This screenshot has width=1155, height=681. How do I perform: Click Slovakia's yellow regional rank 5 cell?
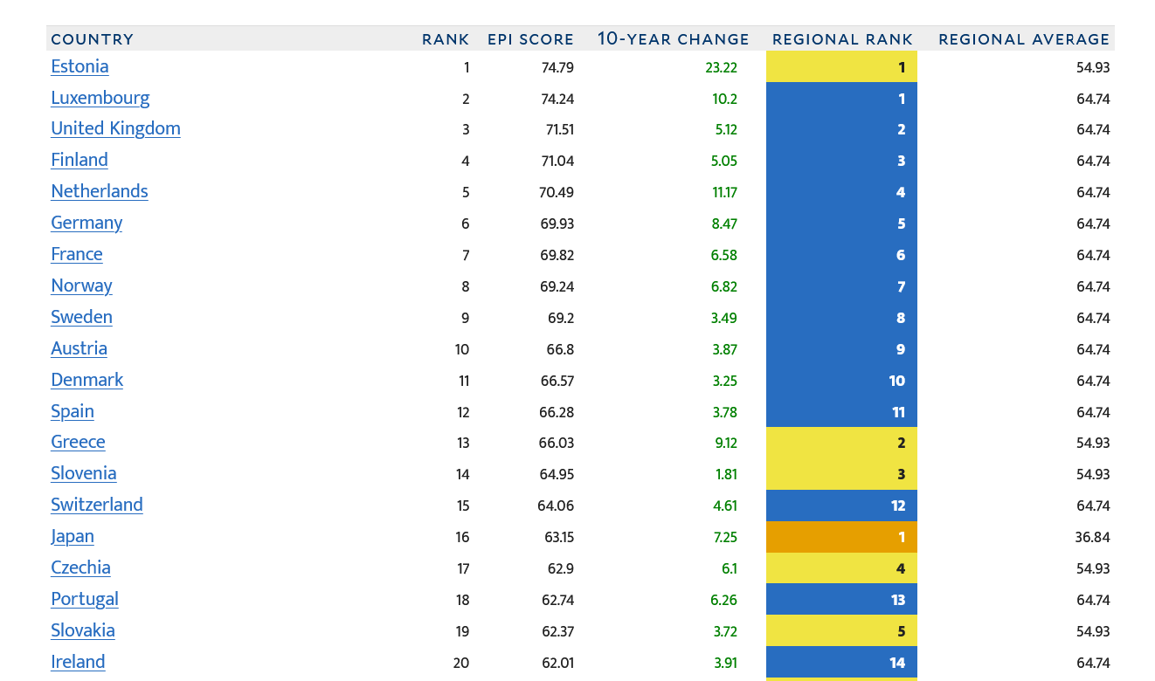coord(841,631)
